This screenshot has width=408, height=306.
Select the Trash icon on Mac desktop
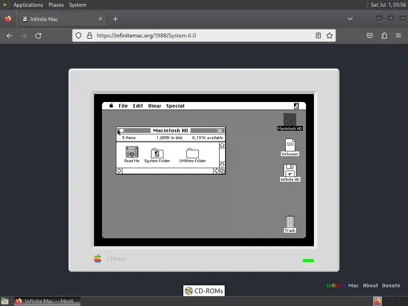click(290, 224)
